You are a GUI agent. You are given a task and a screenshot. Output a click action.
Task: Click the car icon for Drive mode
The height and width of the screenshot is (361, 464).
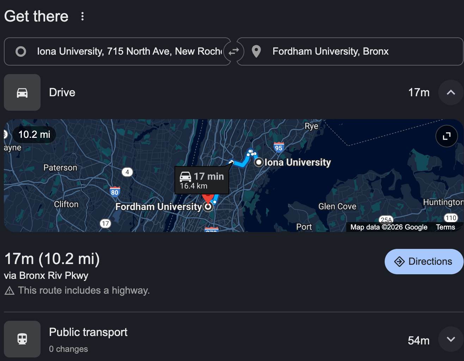[22, 92]
